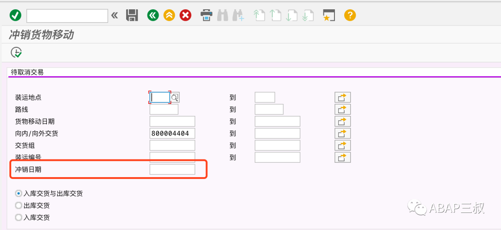This screenshot has height=230, width=501.
Task: Click the 装运编号 from-value field
Action: (x=172, y=157)
